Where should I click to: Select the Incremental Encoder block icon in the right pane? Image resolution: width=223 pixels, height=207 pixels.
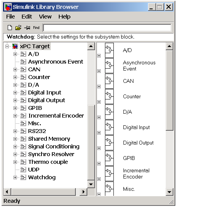pos(109,173)
